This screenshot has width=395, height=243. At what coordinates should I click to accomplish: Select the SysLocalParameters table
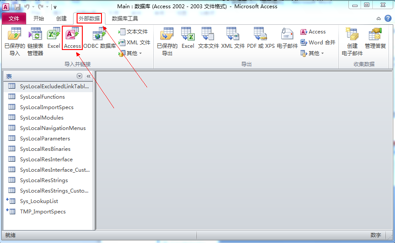[48, 139]
